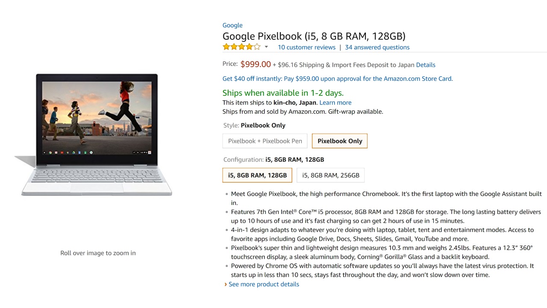Open the Google brand link

(x=232, y=25)
